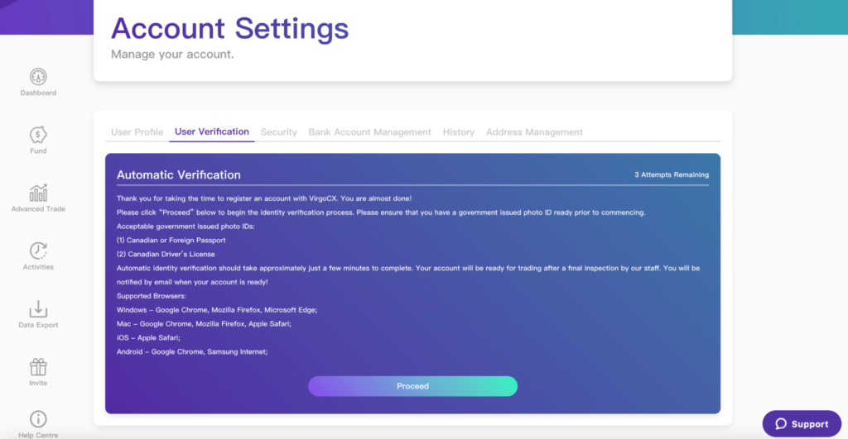Click the Support button label
Image resolution: width=848 pixels, height=439 pixels.
point(809,424)
